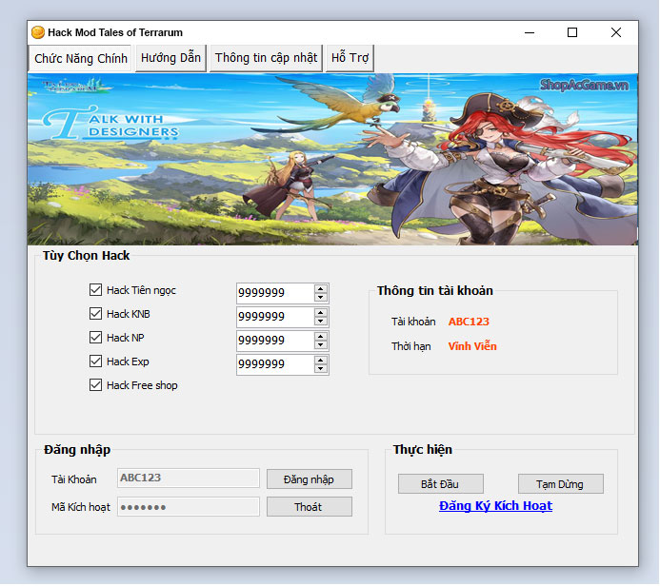
Task: Click the Thoát button
Action: pyautogui.click(x=309, y=507)
